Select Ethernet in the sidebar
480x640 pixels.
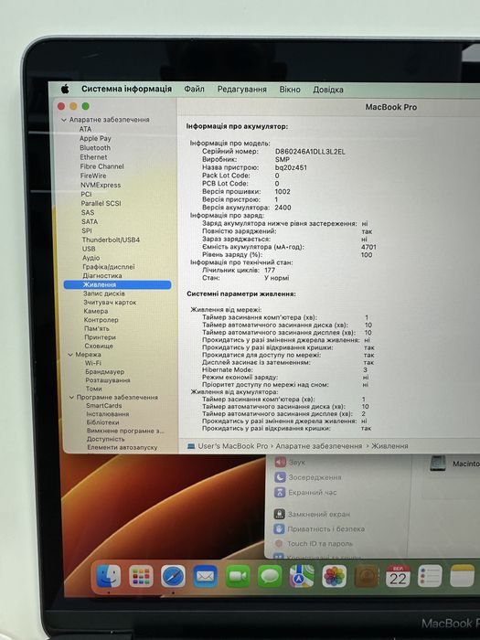[x=93, y=156]
